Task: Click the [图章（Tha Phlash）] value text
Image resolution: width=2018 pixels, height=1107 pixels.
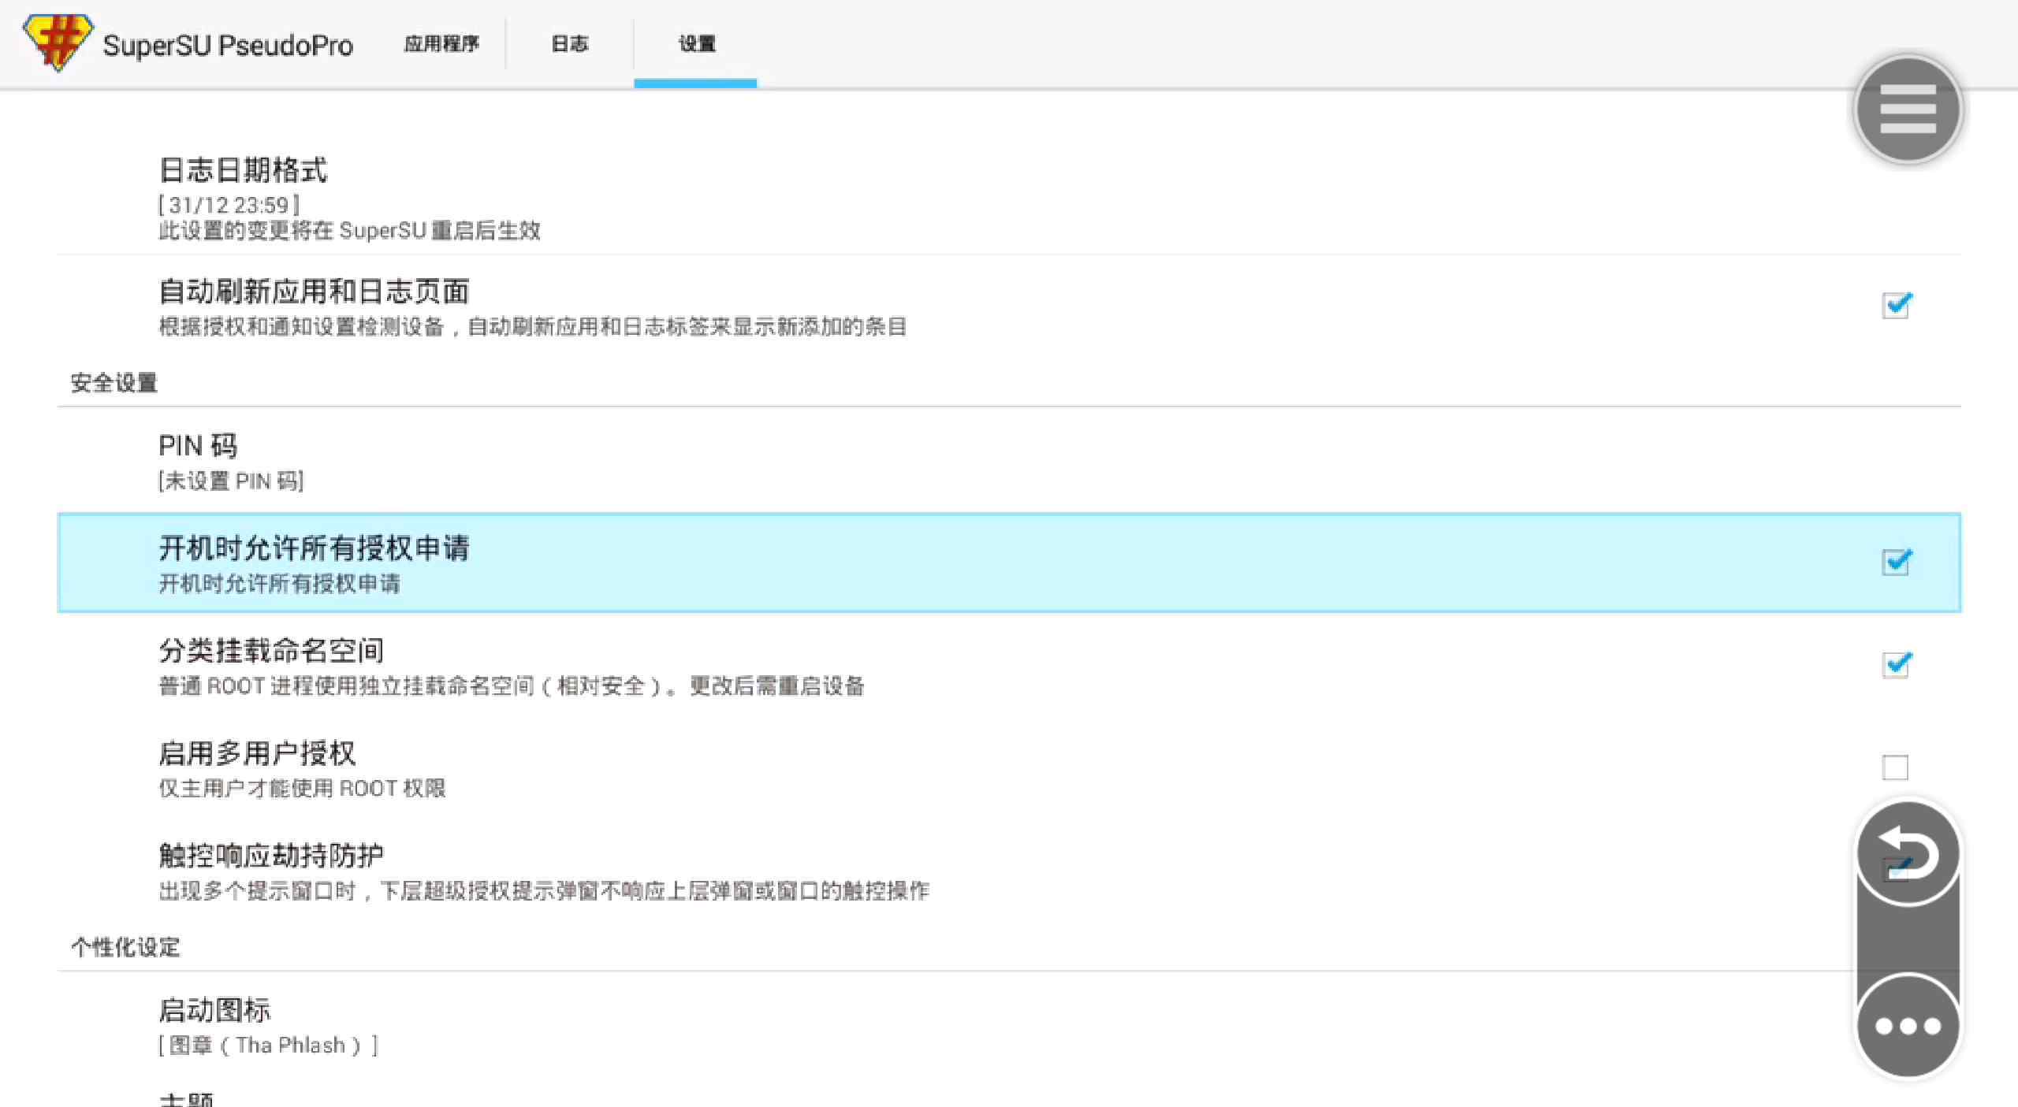Action: click(269, 1046)
